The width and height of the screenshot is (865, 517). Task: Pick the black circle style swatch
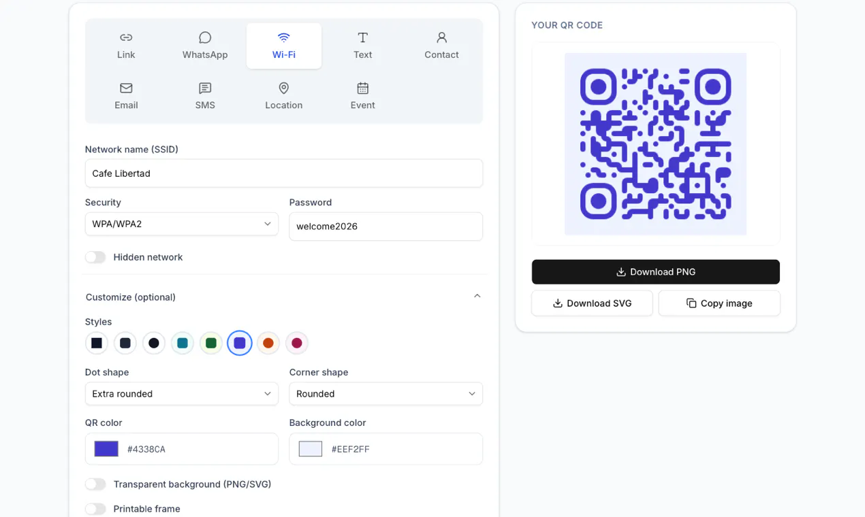tap(154, 343)
